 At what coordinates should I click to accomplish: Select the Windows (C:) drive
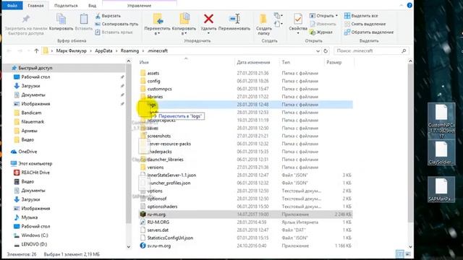click(35, 235)
